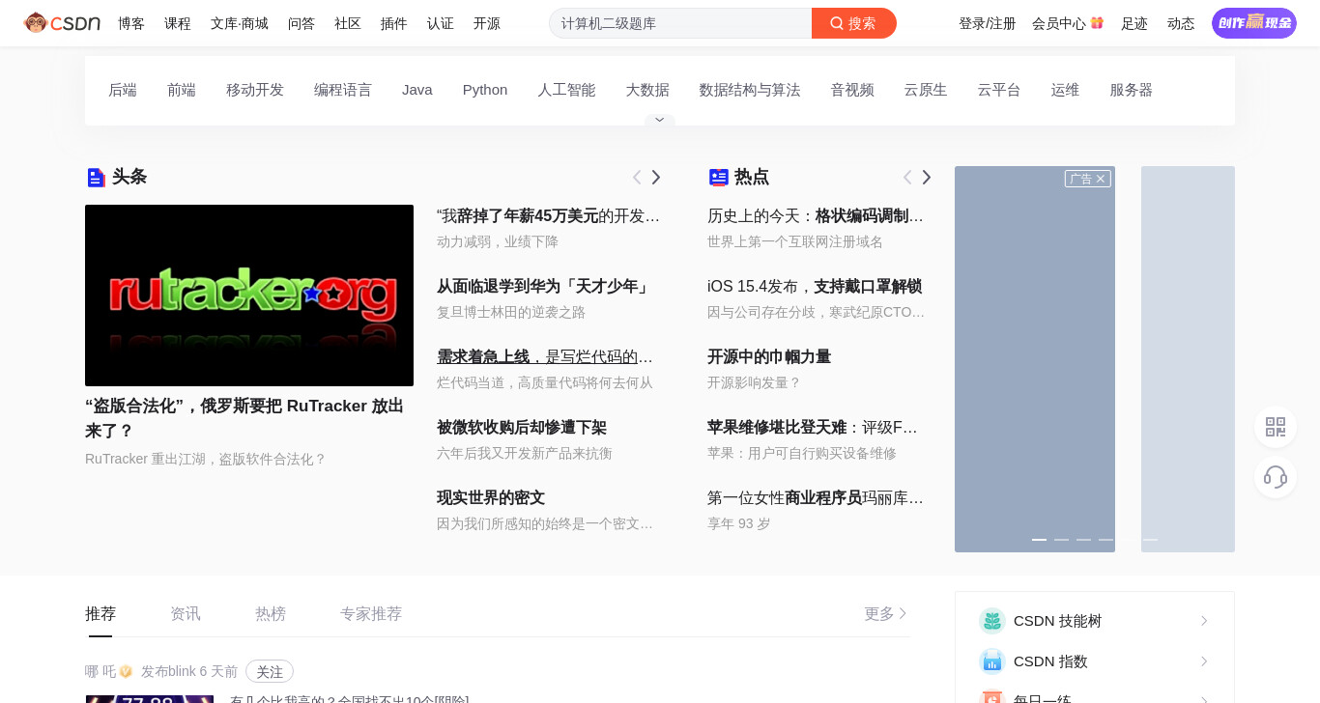Select the 运维 category
This screenshot has width=1320, height=703.
point(1066,90)
